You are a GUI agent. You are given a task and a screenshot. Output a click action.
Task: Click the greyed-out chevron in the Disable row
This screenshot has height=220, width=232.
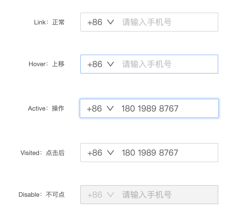pyautogui.click(x=110, y=195)
